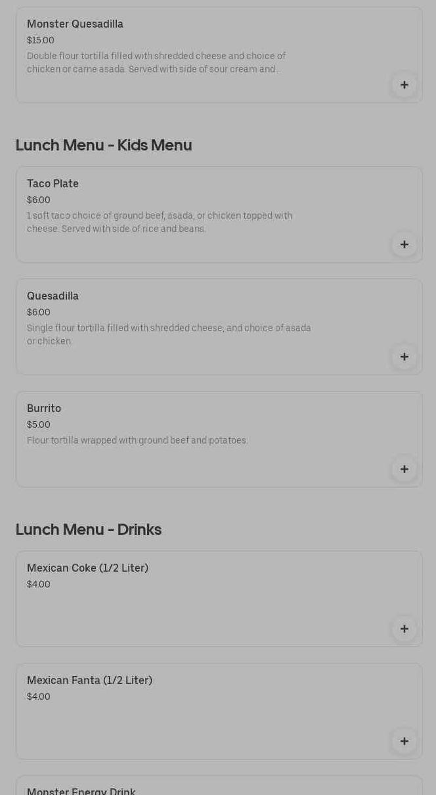This screenshot has width=436, height=795.
Task: Open Mexican Coke (1/2 Liter) details
Action: click(87, 568)
